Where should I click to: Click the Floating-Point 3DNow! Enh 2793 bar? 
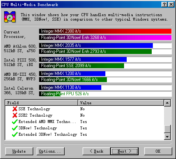[95, 51]
